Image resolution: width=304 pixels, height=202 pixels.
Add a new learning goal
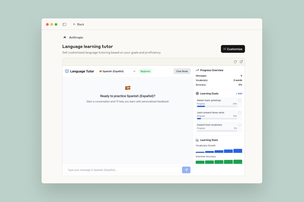239,93
